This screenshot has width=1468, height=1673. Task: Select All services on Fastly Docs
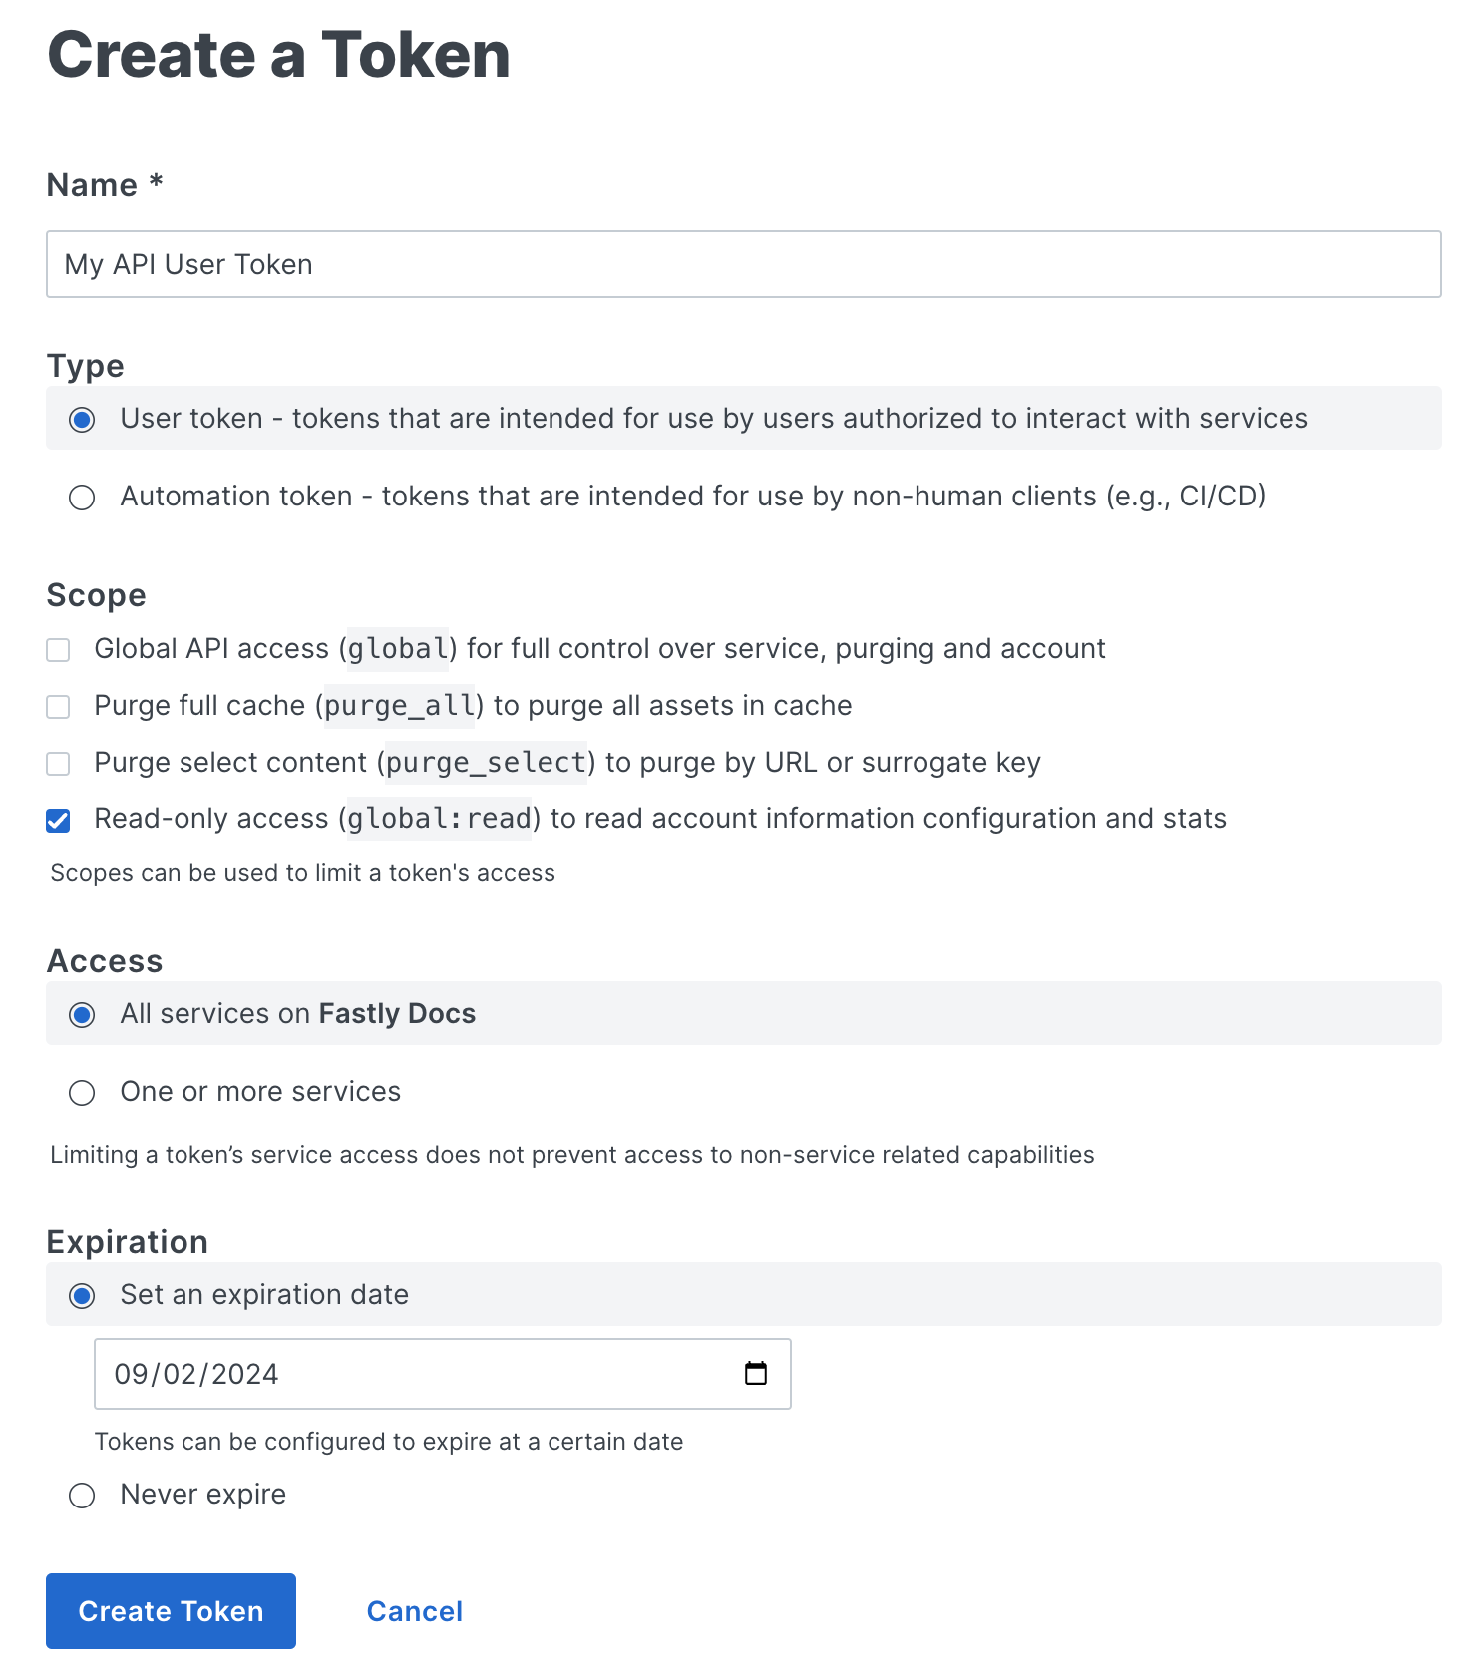coord(82,1014)
